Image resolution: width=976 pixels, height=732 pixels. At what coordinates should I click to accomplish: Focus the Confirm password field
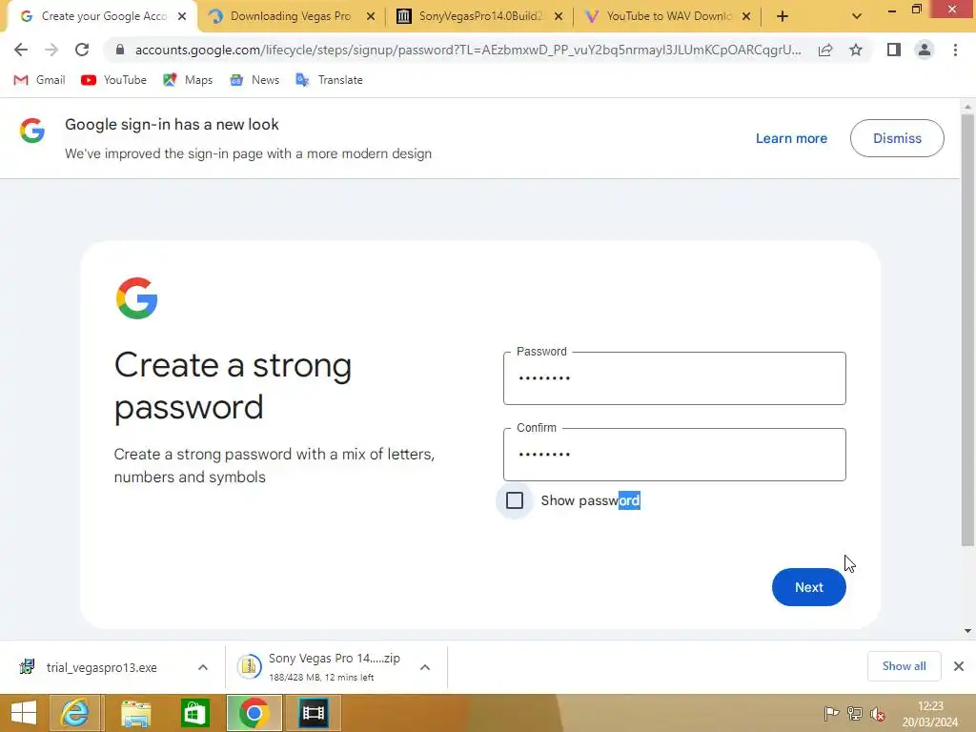[x=674, y=455]
